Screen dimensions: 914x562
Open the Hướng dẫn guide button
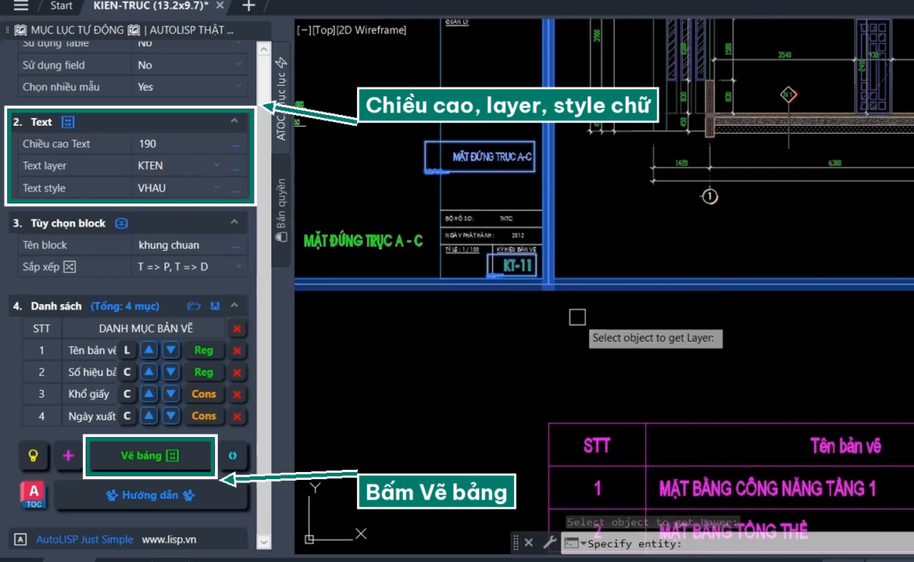coord(150,496)
